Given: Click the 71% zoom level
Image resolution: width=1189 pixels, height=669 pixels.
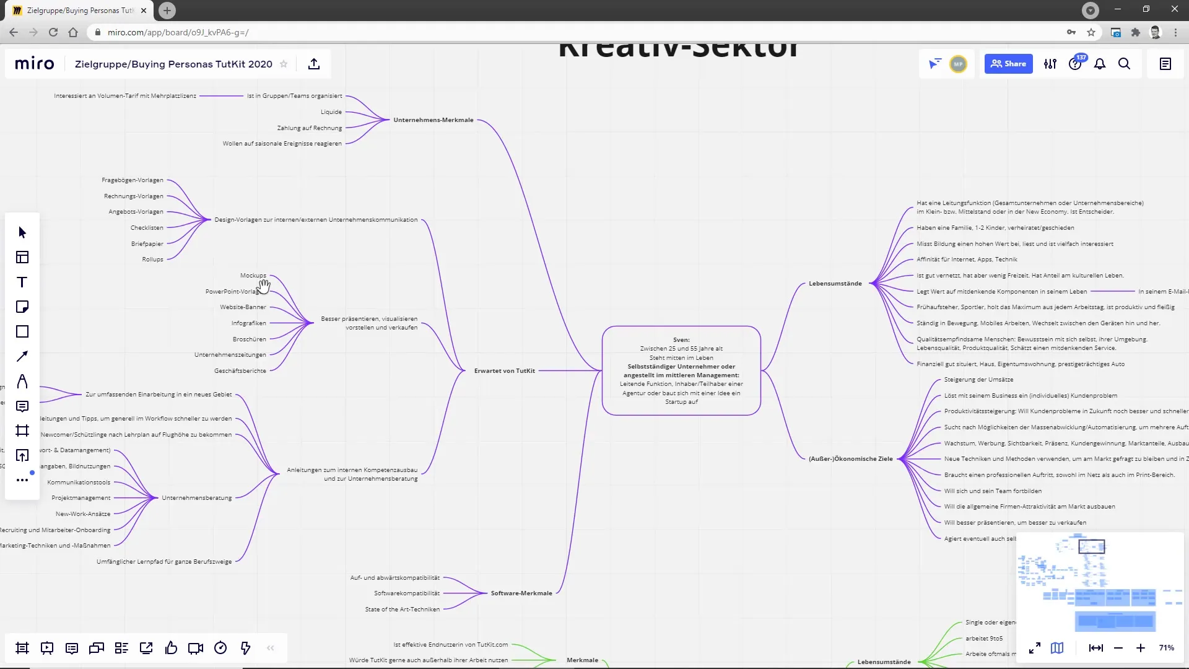Looking at the screenshot, I should [x=1167, y=648].
